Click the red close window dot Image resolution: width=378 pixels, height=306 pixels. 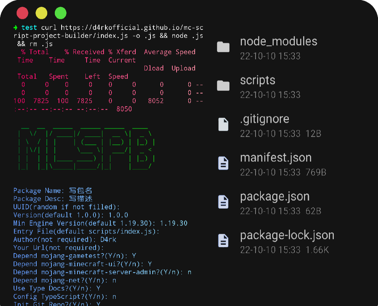pyautogui.click(x=22, y=13)
